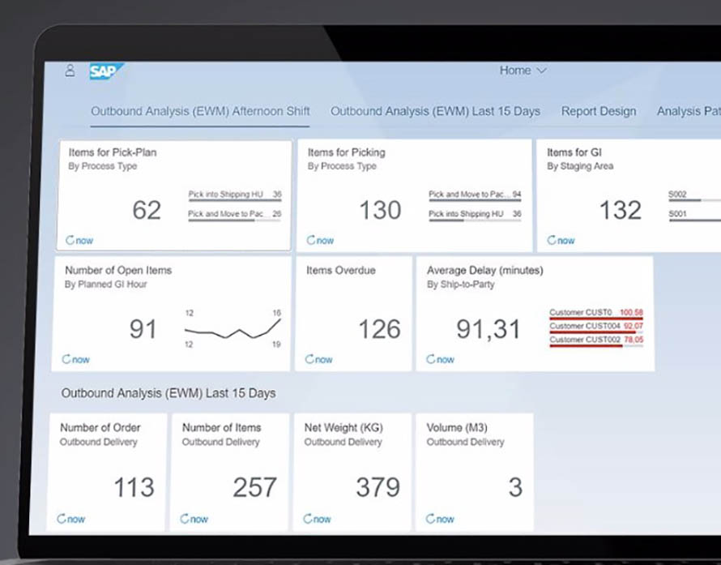Click the 3 Volume value
Viewport: 721px width, 565px height.
click(515, 487)
